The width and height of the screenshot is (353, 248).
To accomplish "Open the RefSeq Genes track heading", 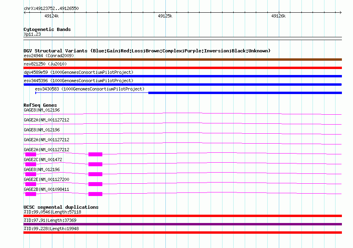I will [40, 105].
